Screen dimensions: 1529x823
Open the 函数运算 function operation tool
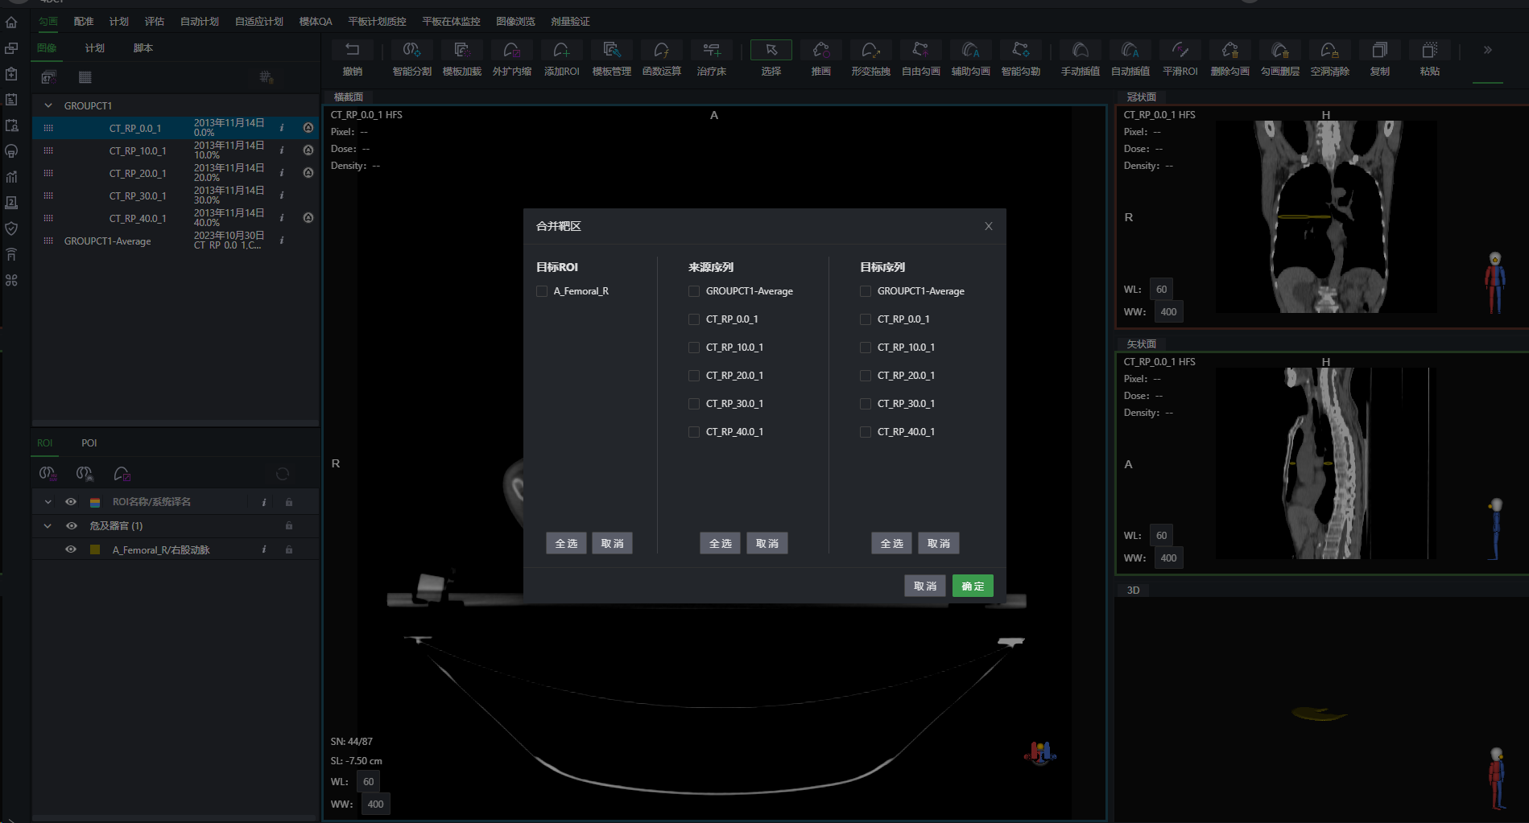[x=662, y=51]
